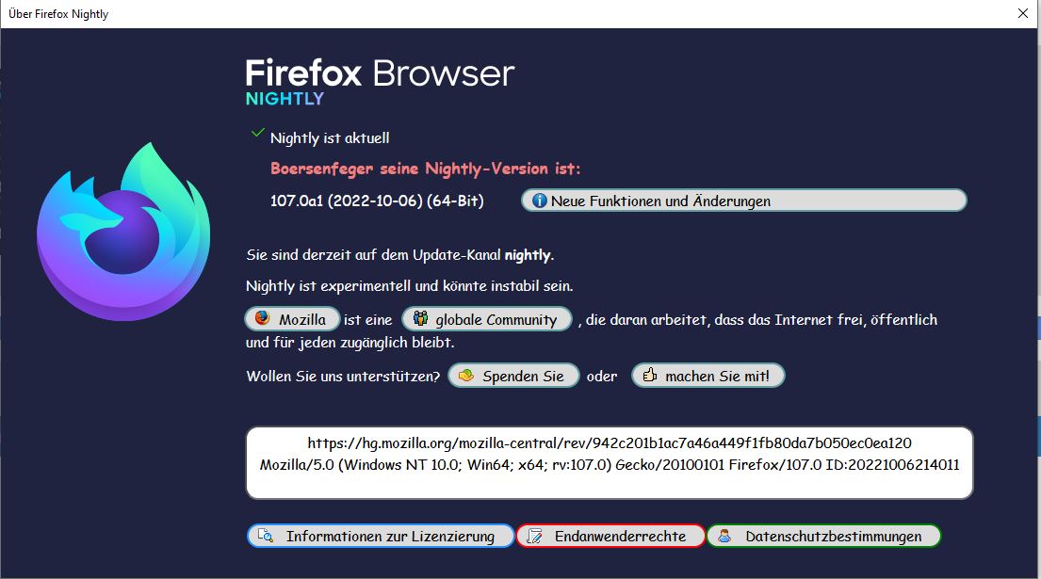The height and width of the screenshot is (579, 1041).
Task: Open Neue Funktionen und Änderungen
Action: coord(743,201)
